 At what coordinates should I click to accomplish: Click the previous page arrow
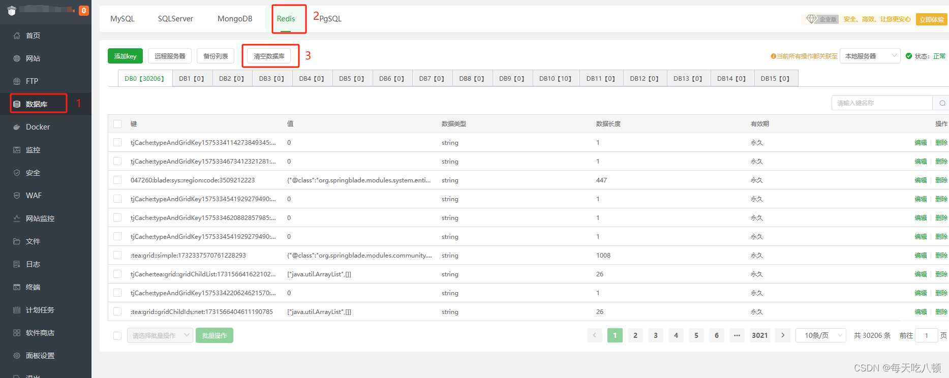coord(595,335)
